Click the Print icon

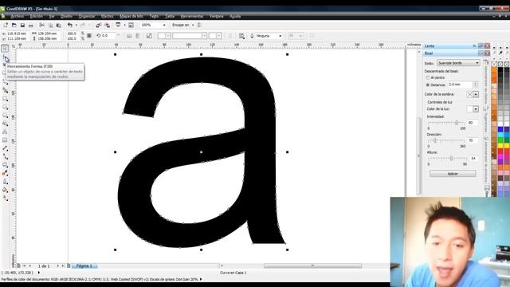pyautogui.click(x=31, y=25)
